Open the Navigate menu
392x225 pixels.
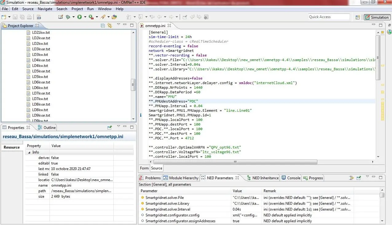coord(45,9)
